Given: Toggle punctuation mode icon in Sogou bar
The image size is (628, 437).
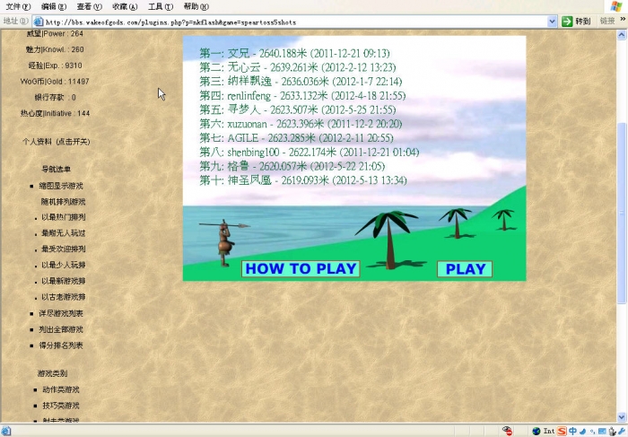Looking at the screenshot, I should click(x=592, y=432).
